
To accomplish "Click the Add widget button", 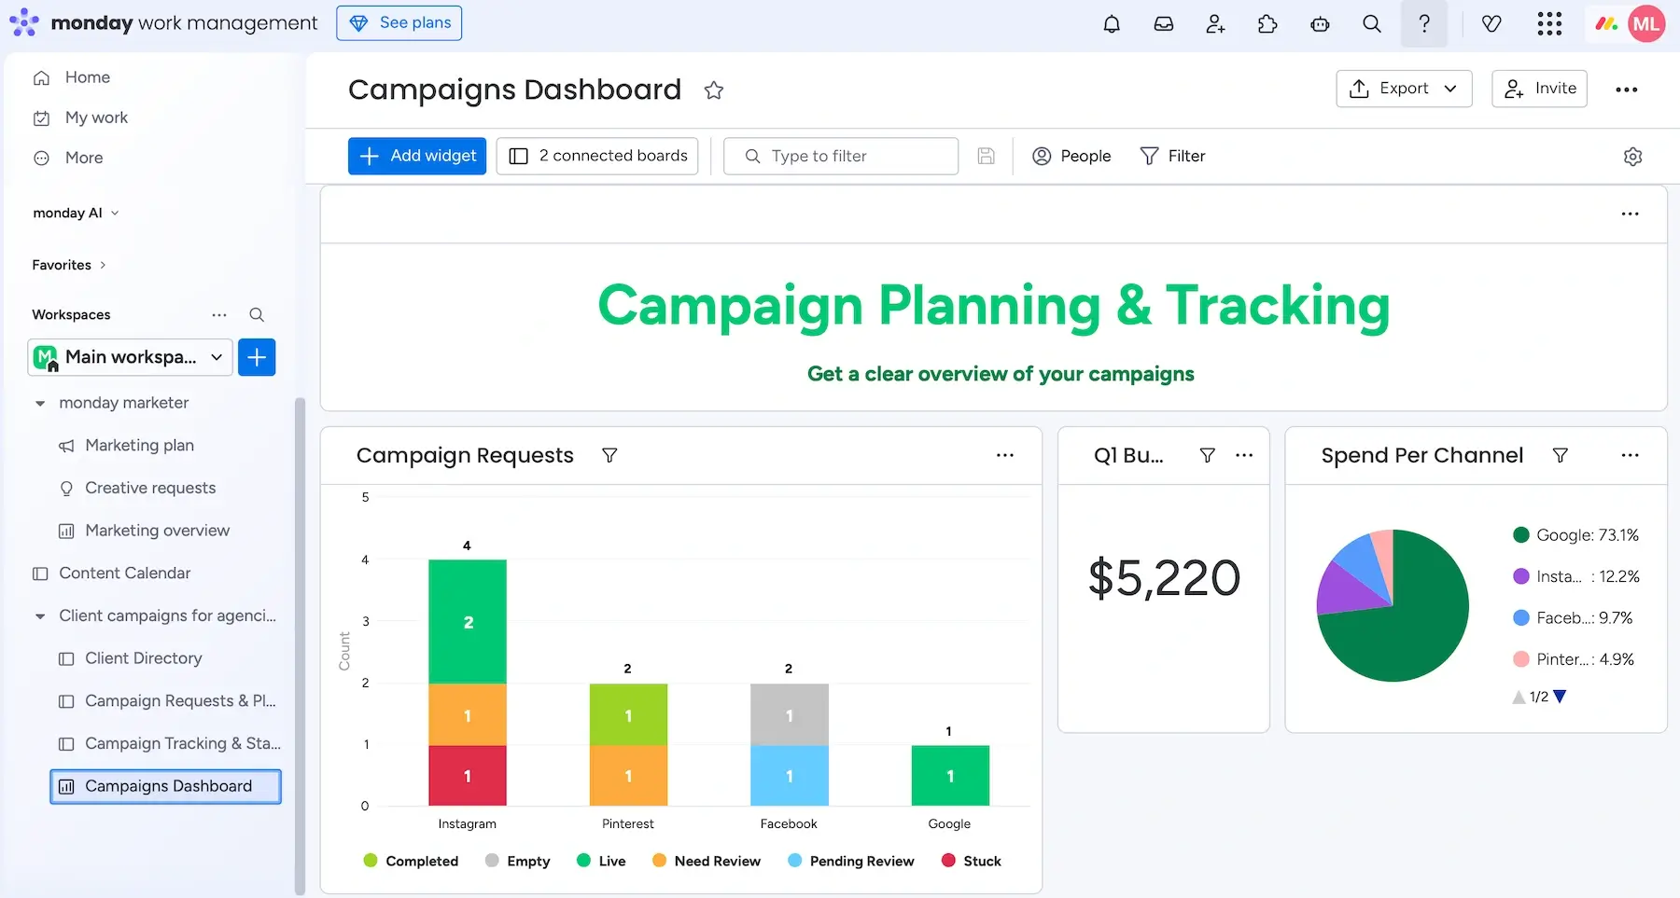I will pyautogui.click(x=417, y=156).
